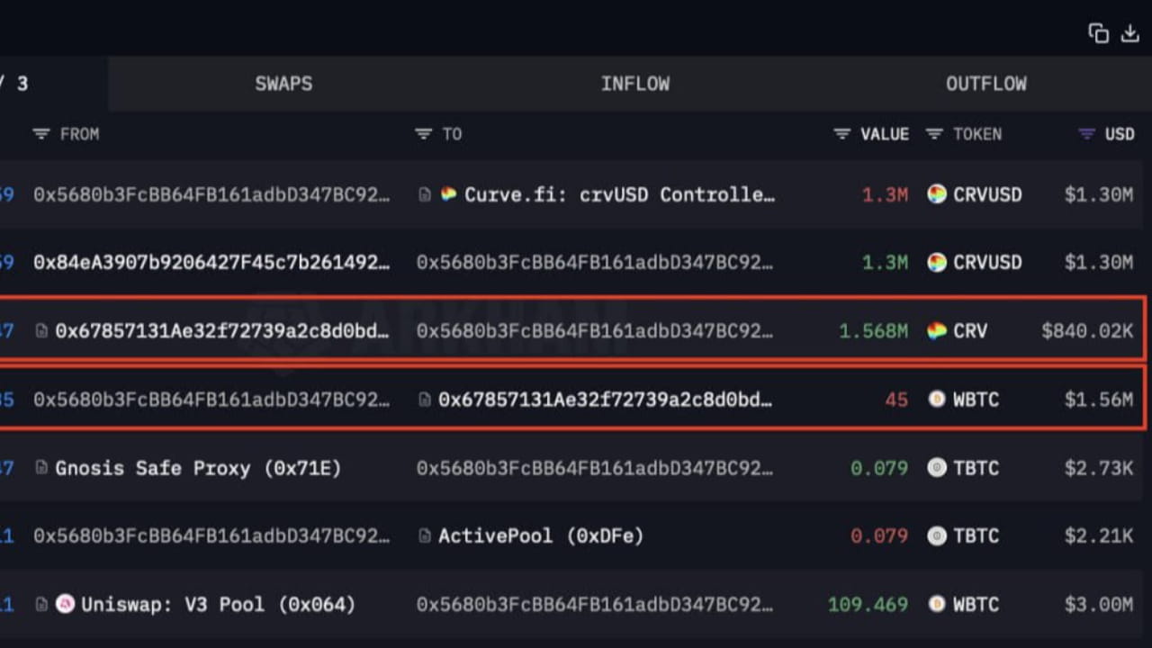Click the $3.00M USD value
The image size is (1152, 648).
(1099, 605)
